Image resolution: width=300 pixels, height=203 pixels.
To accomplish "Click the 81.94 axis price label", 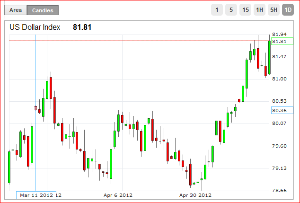I will point(280,34).
